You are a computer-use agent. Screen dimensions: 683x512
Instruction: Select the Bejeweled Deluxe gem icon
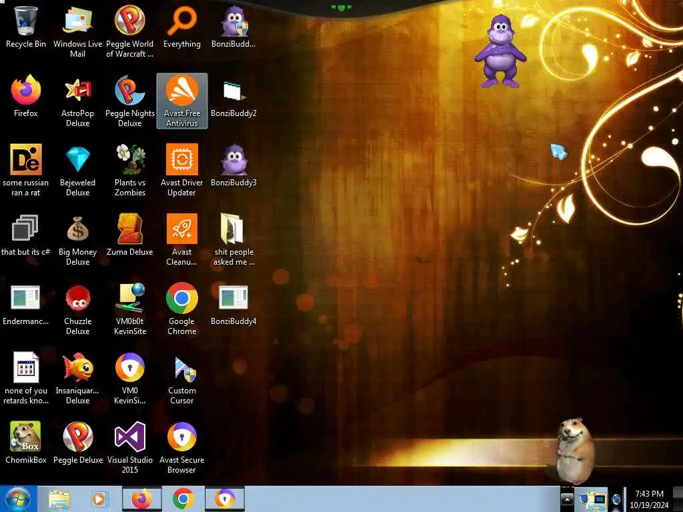click(77, 171)
